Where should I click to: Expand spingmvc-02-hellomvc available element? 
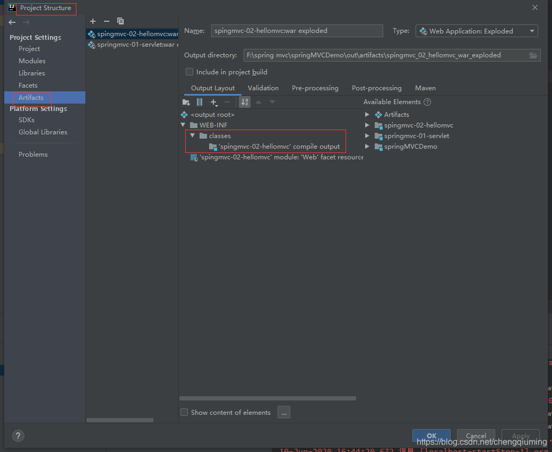point(367,125)
